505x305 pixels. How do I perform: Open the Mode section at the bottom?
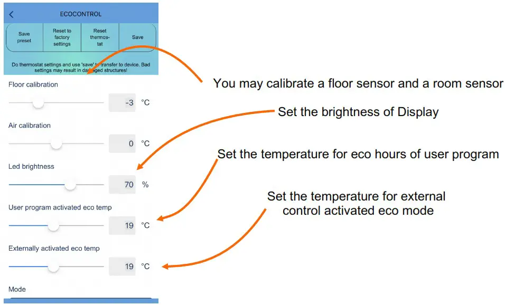coord(17,289)
